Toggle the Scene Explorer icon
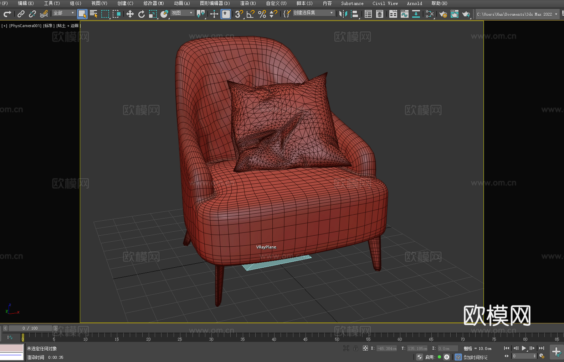This screenshot has width=564, height=362. [x=368, y=14]
